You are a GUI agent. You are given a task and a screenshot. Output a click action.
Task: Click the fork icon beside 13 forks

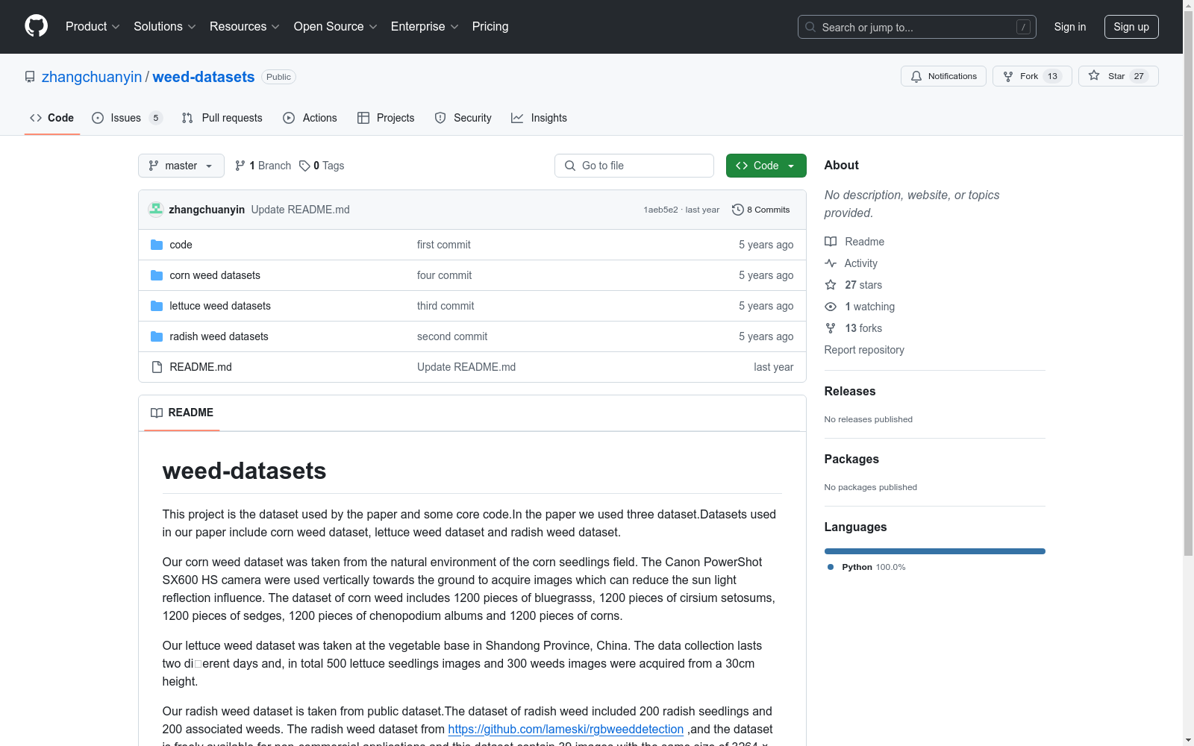831,328
